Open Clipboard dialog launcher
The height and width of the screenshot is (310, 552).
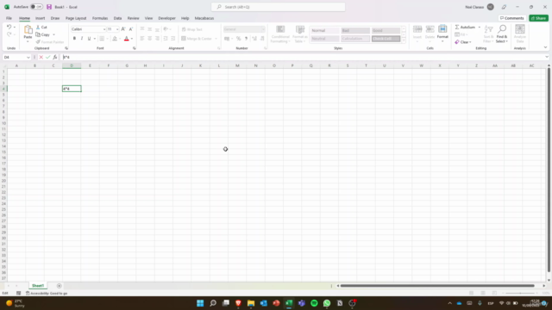click(66, 48)
